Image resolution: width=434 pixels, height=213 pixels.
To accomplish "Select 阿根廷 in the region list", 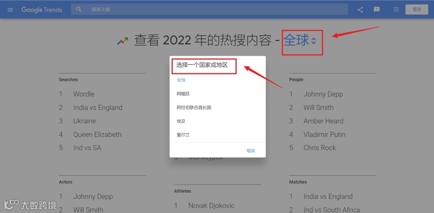I will click(217, 94).
